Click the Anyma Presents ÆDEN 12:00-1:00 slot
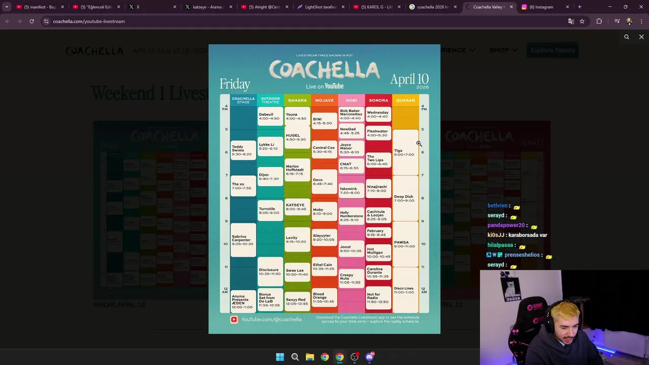Image resolution: width=649 pixels, height=365 pixels. pyautogui.click(x=243, y=301)
